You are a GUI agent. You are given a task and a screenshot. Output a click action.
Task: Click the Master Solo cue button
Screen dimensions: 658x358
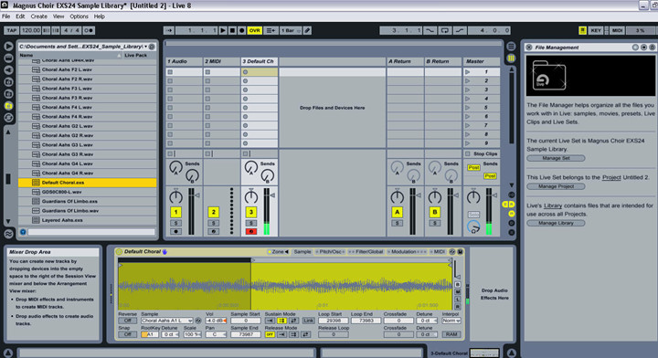coord(473,215)
